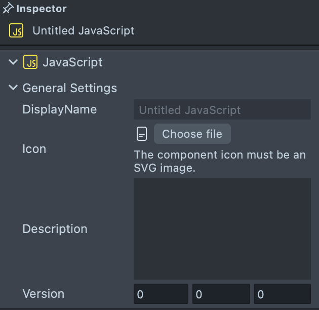Screen dimensions: 319x310
Task: Click the Description property label
Action: click(55, 229)
